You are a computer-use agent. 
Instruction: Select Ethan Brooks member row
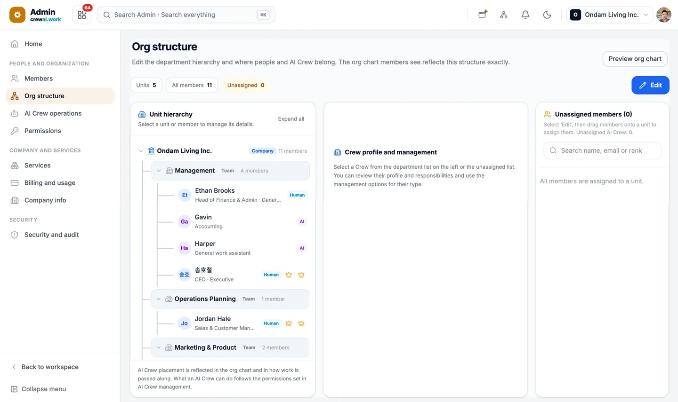point(242,195)
